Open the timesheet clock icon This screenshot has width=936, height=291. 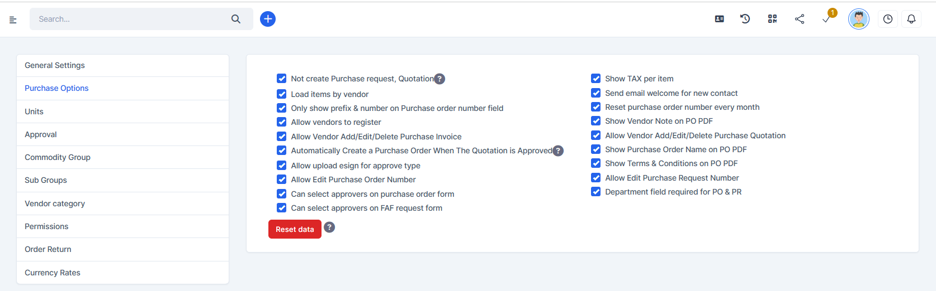(888, 19)
